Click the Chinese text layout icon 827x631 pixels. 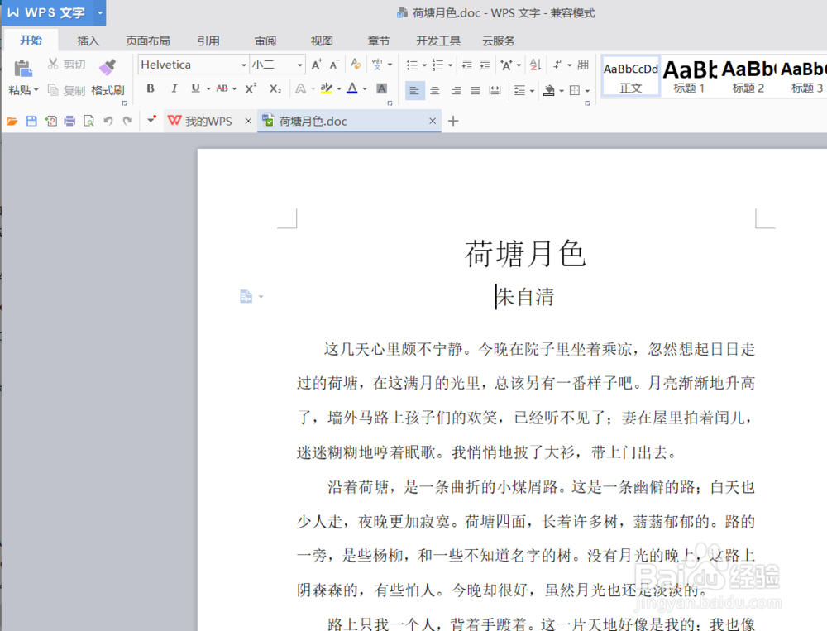506,65
